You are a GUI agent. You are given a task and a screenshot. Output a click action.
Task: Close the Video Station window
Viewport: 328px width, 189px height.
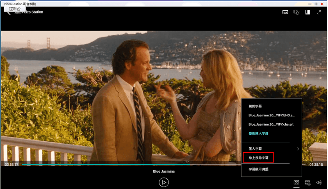click(x=322, y=4)
